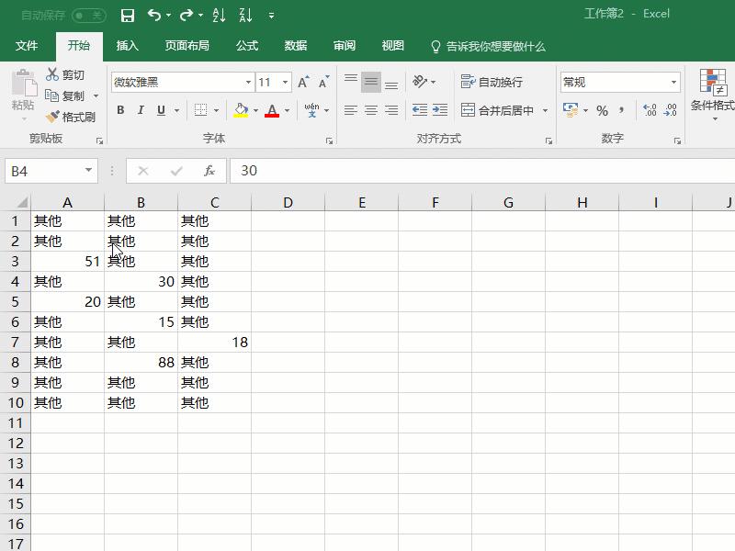Open the 常规 number format dropdown

pyautogui.click(x=618, y=81)
